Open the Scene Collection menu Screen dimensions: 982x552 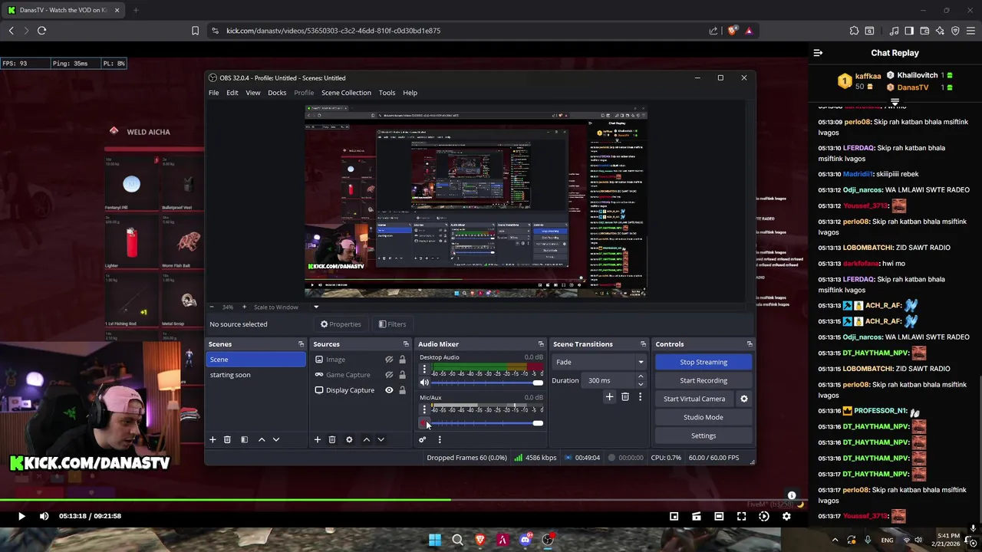(x=346, y=93)
